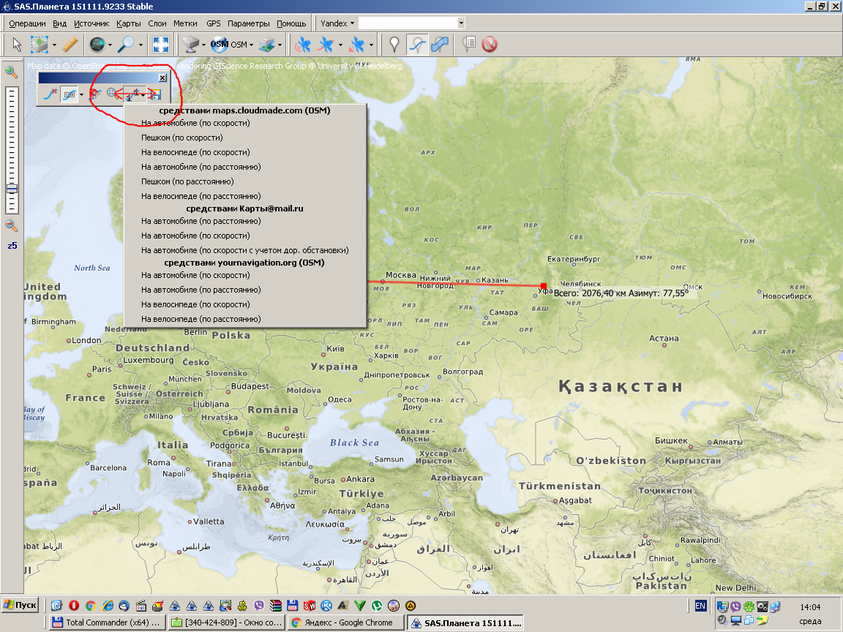Click the zoom out magnifier below slider
Viewport: 843px width, 632px height.
12,225
